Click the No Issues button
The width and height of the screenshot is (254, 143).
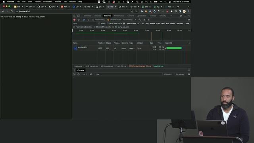click(x=180, y=74)
